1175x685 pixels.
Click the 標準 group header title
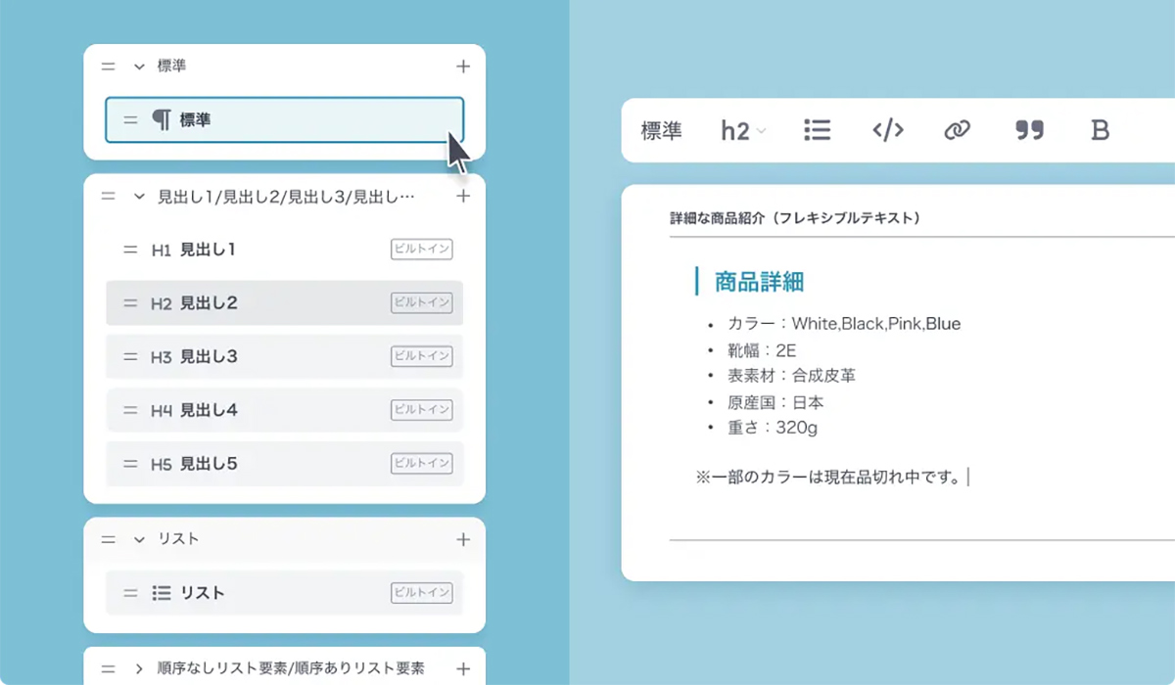171,67
